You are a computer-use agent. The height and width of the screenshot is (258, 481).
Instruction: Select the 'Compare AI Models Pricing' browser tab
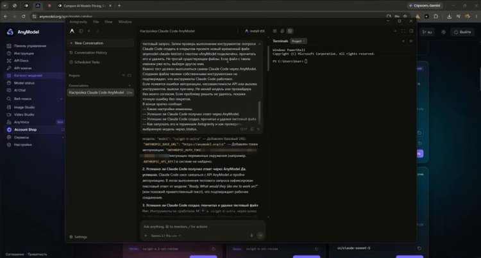(x=85, y=6)
